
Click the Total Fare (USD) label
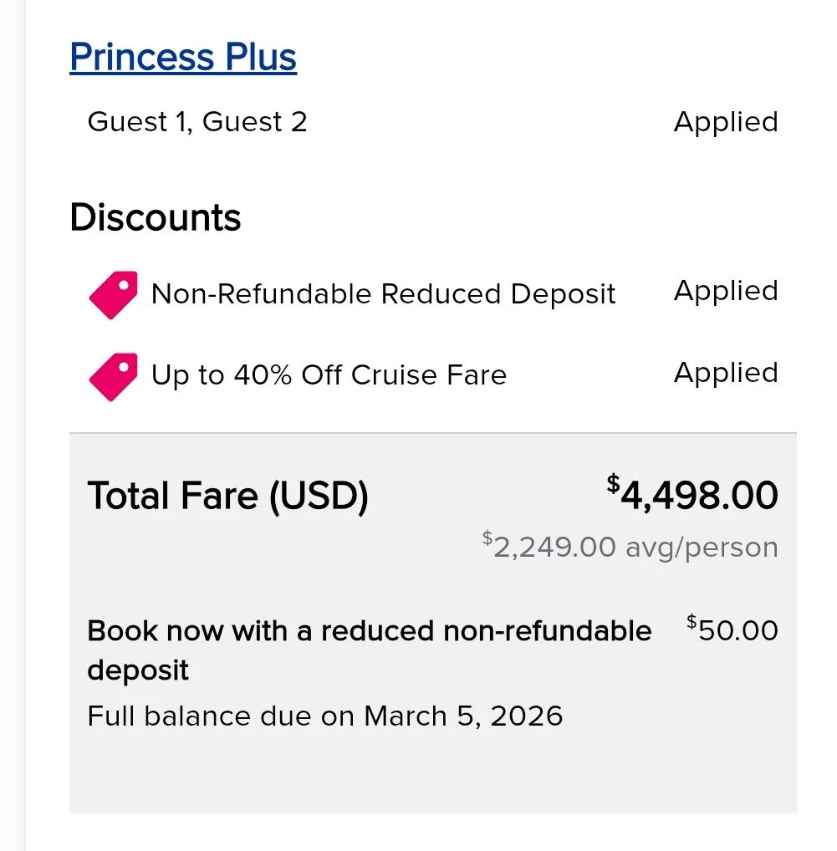tap(227, 496)
